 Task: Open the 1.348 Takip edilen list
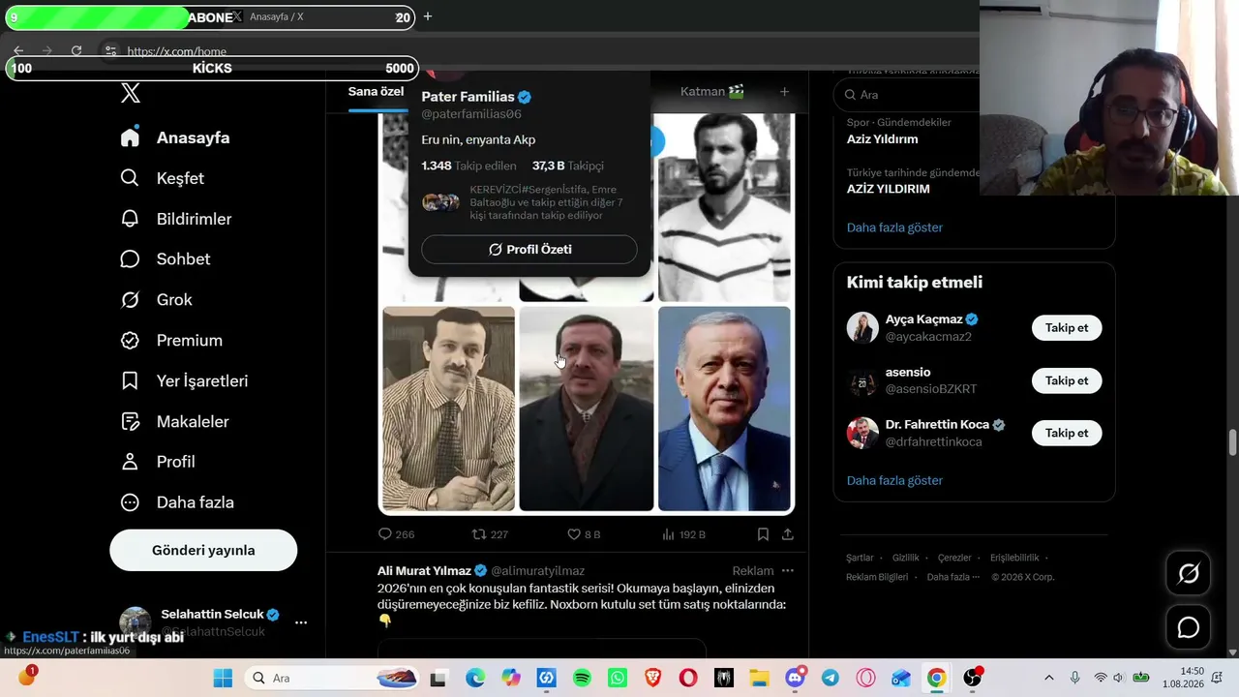pyautogui.click(x=468, y=166)
